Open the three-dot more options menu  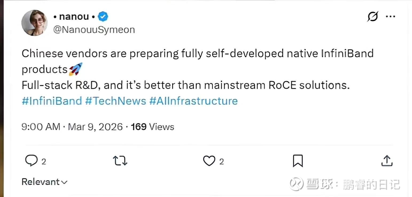click(x=390, y=17)
